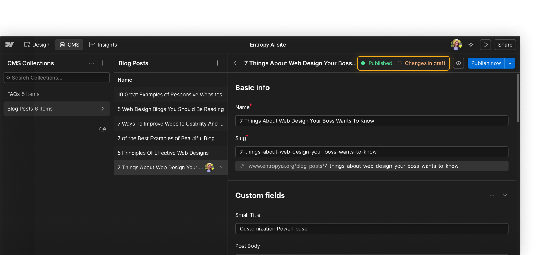The height and width of the screenshot is (255, 556).
Task: Edit the Slug input field
Action: pyautogui.click(x=372, y=152)
